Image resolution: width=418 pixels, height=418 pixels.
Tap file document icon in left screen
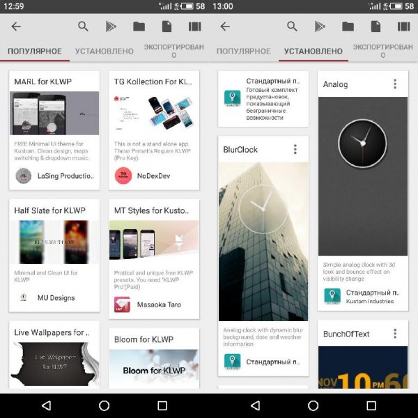[167, 26]
